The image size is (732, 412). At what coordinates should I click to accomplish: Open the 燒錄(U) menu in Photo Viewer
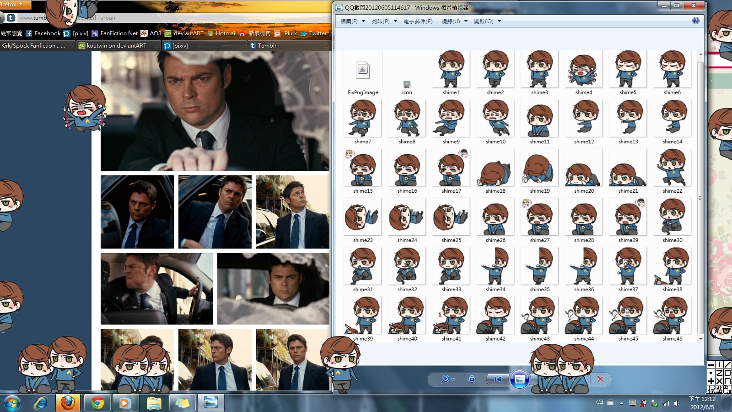[451, 22]
